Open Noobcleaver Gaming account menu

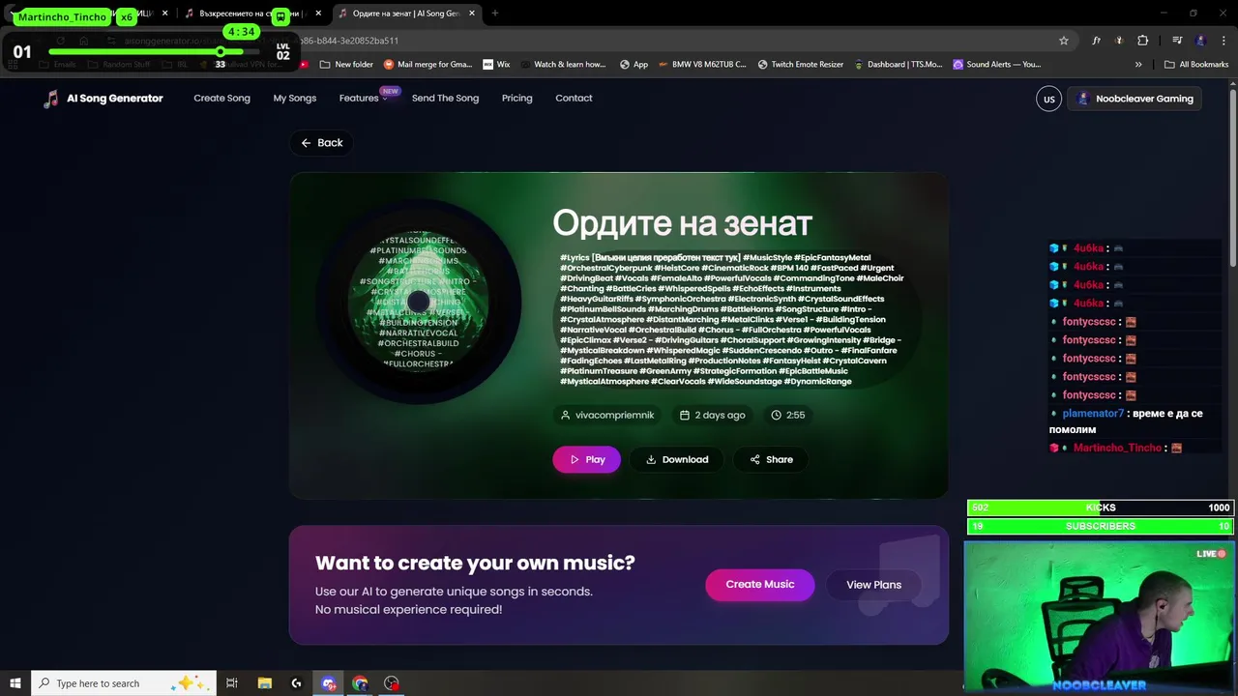coord(1135,99)
